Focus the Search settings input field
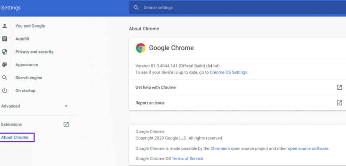 pos(237,8)
